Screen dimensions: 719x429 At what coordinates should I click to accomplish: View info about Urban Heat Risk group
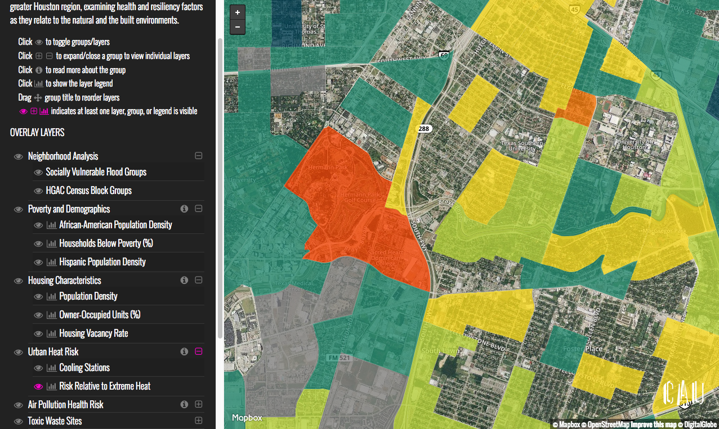coord(184,351)
